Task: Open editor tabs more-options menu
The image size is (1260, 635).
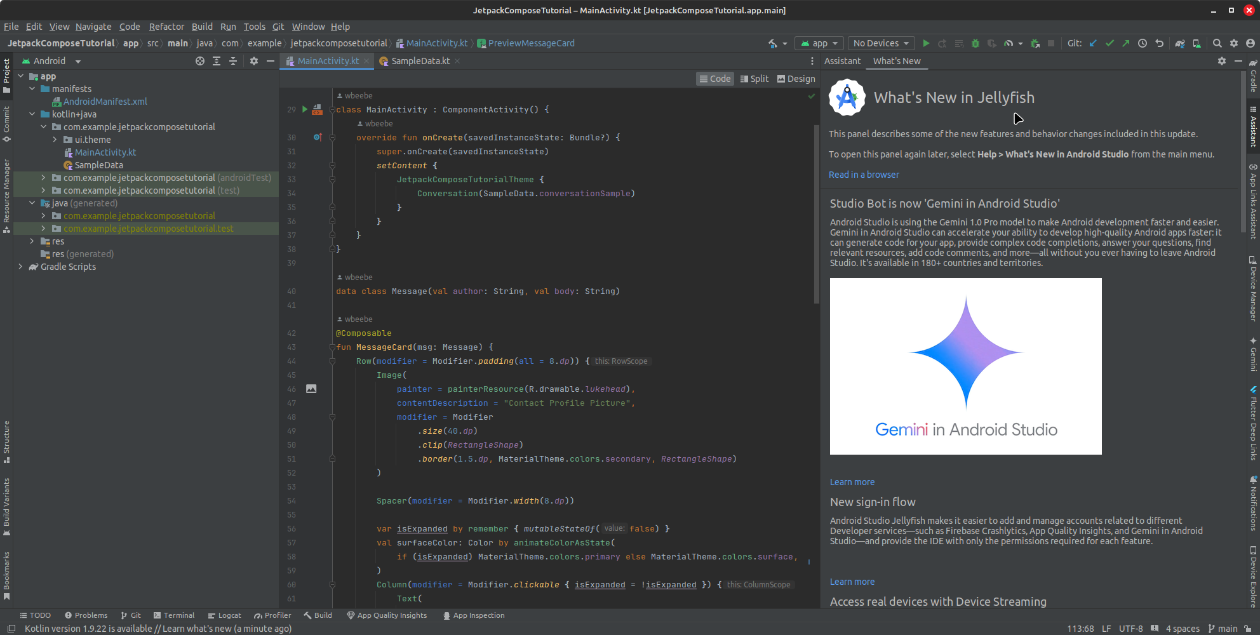Action: coord(812,61)
